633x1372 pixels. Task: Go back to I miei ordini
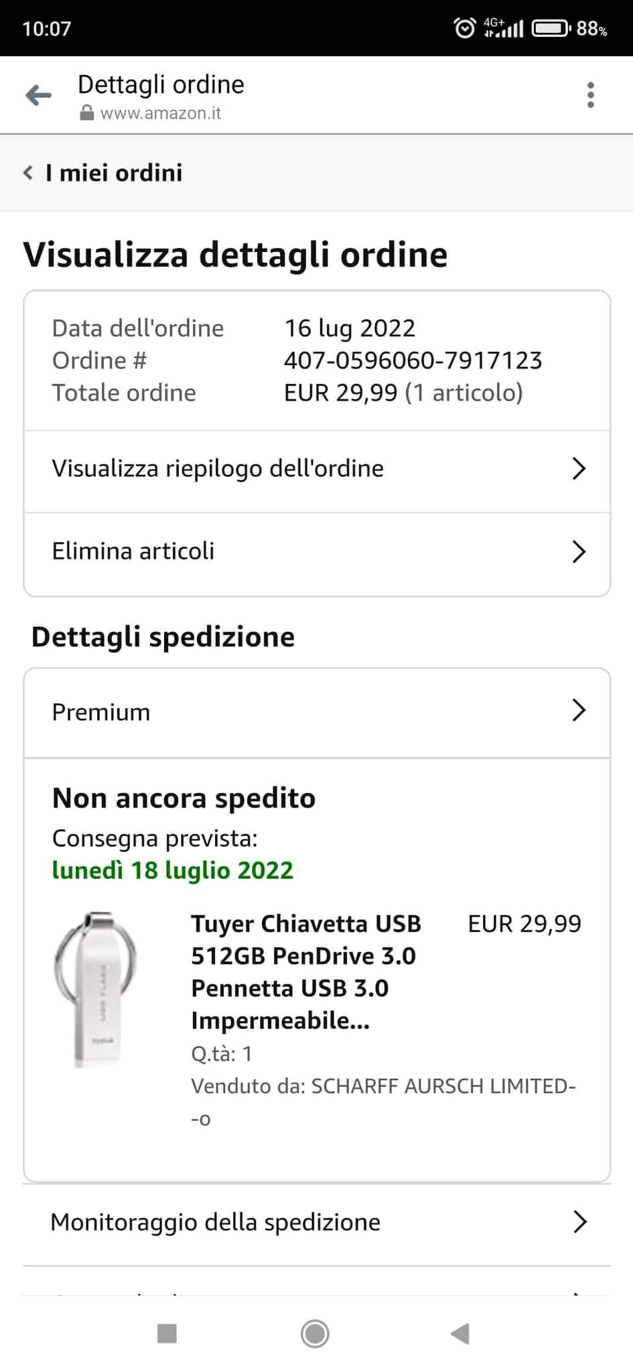[104, 173]
